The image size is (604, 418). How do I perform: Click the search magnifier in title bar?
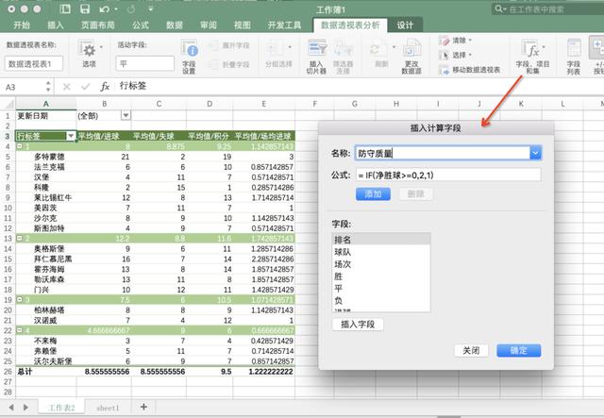coord(499,8)
